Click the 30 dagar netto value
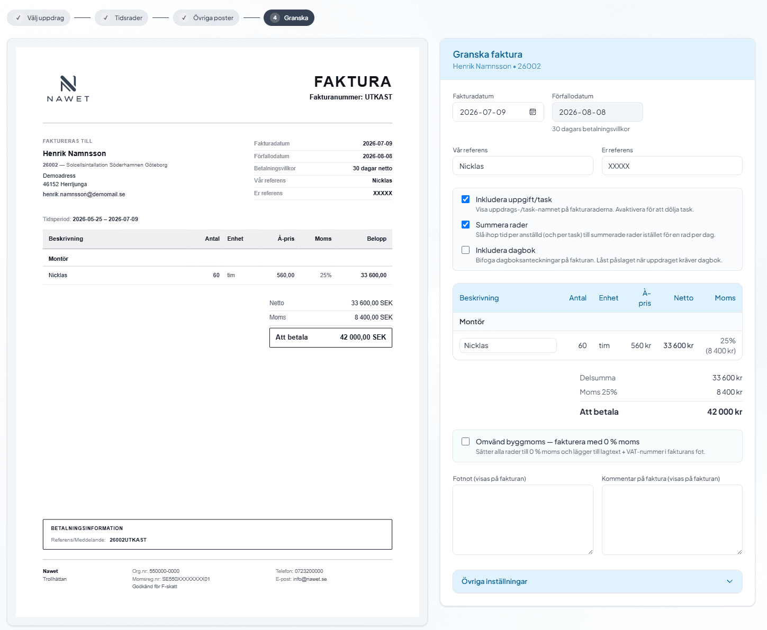Viewport: 767px width, 630px height. 373,168
